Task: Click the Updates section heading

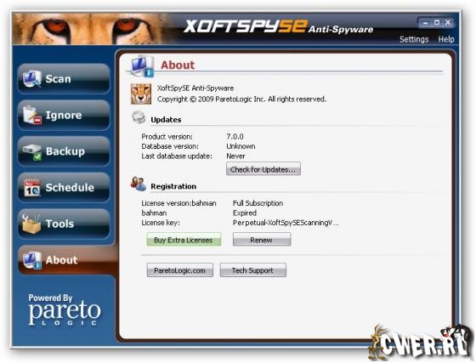Action: (x=166, y=120)
